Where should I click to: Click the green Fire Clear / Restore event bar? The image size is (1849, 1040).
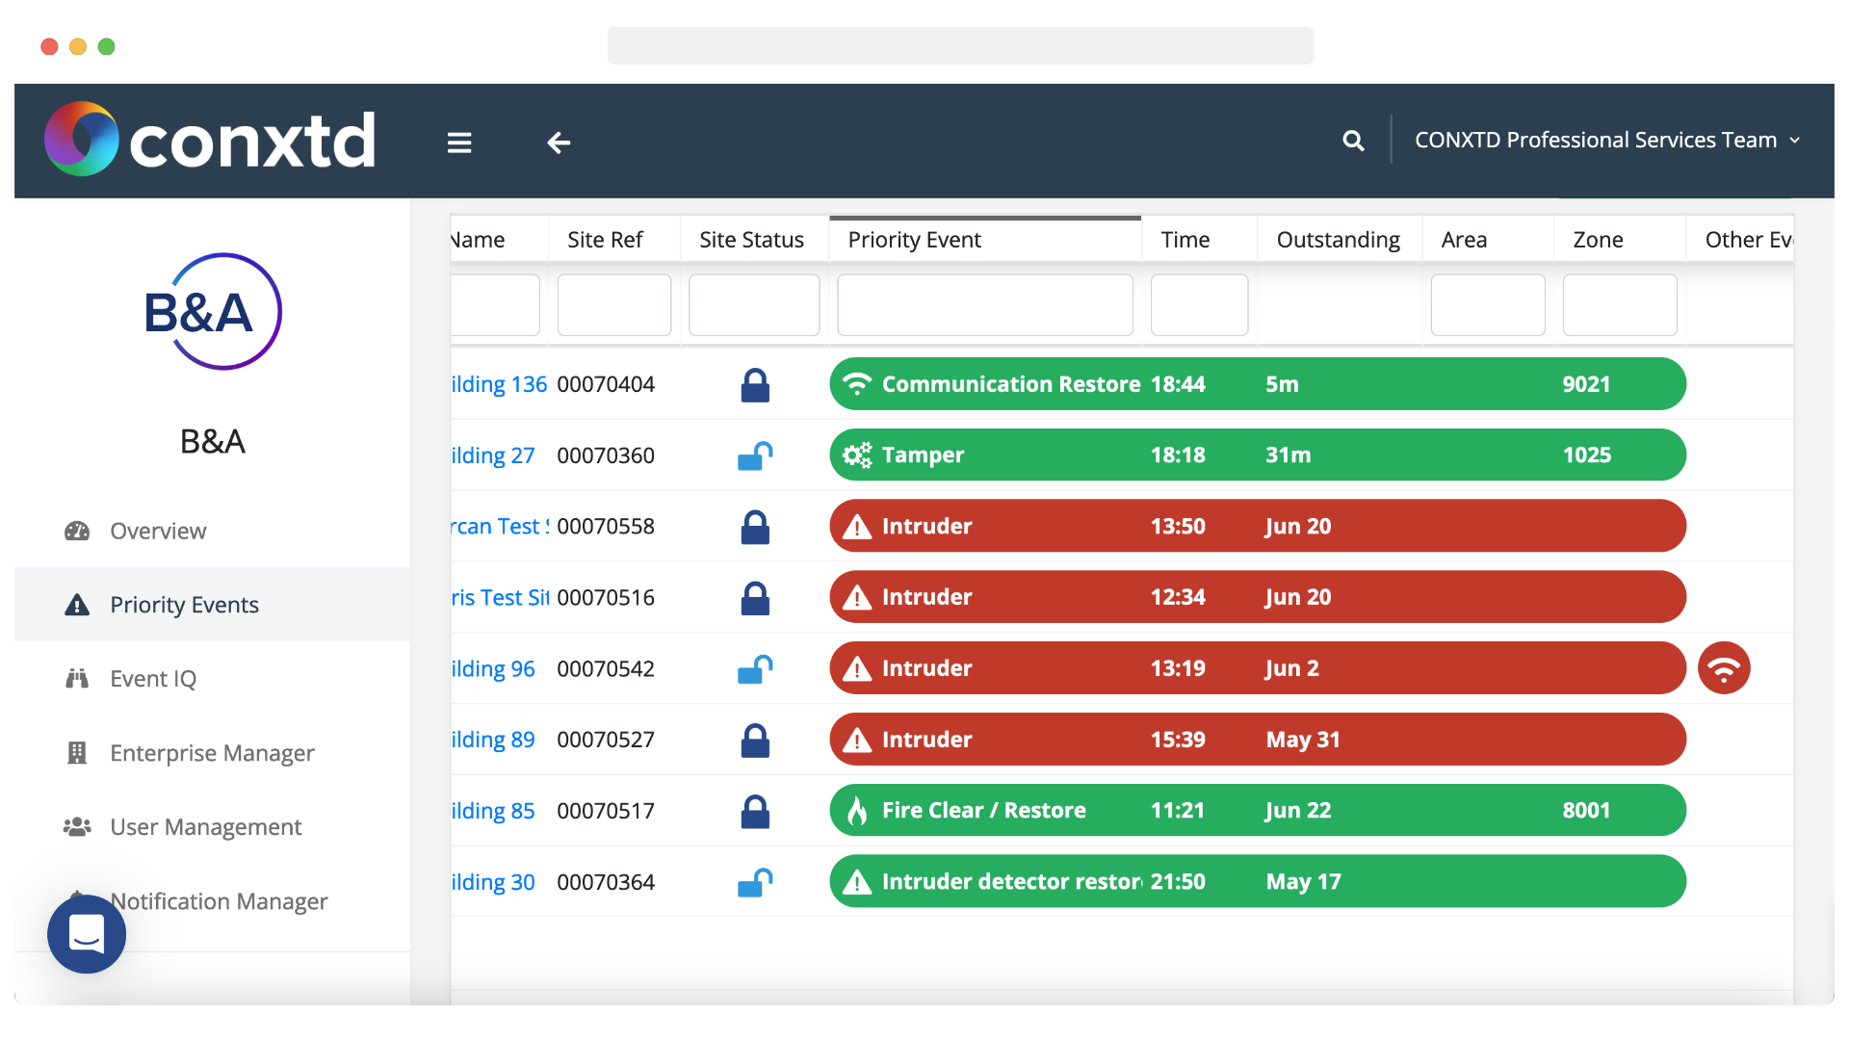coord(1059,810)
